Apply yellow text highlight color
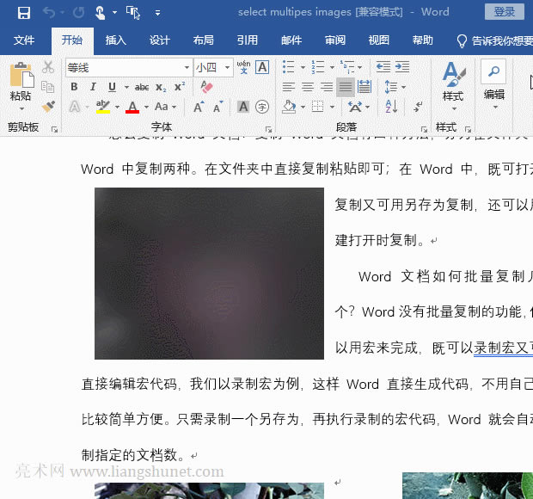 [x=102, y=108]
